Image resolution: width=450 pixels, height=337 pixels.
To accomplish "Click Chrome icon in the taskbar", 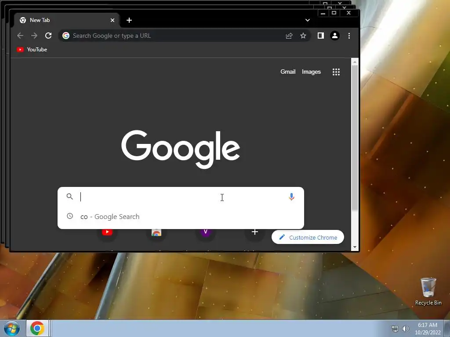I will point(37,328).
